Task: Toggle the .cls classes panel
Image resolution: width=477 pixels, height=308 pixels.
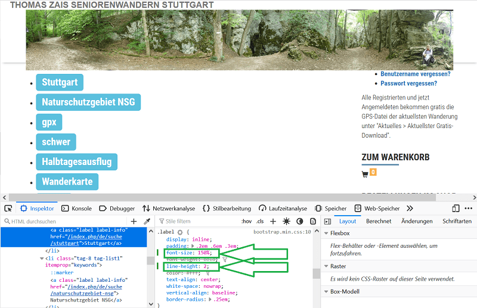Action: [260, 221]
